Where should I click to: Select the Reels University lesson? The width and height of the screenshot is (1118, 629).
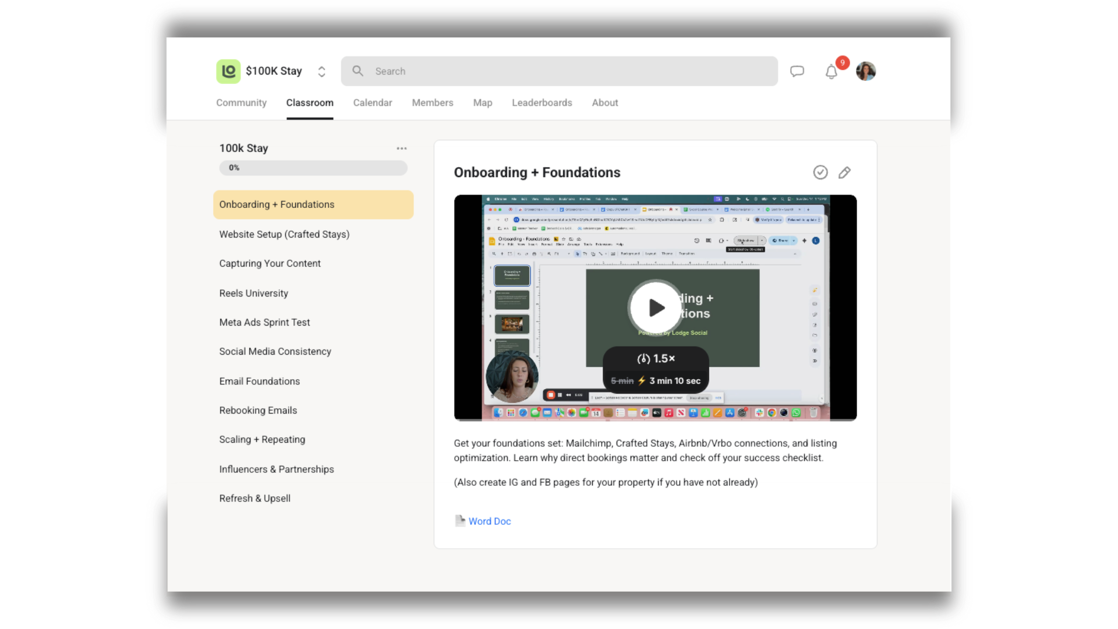pyautogui.click(x=253, y=293)
